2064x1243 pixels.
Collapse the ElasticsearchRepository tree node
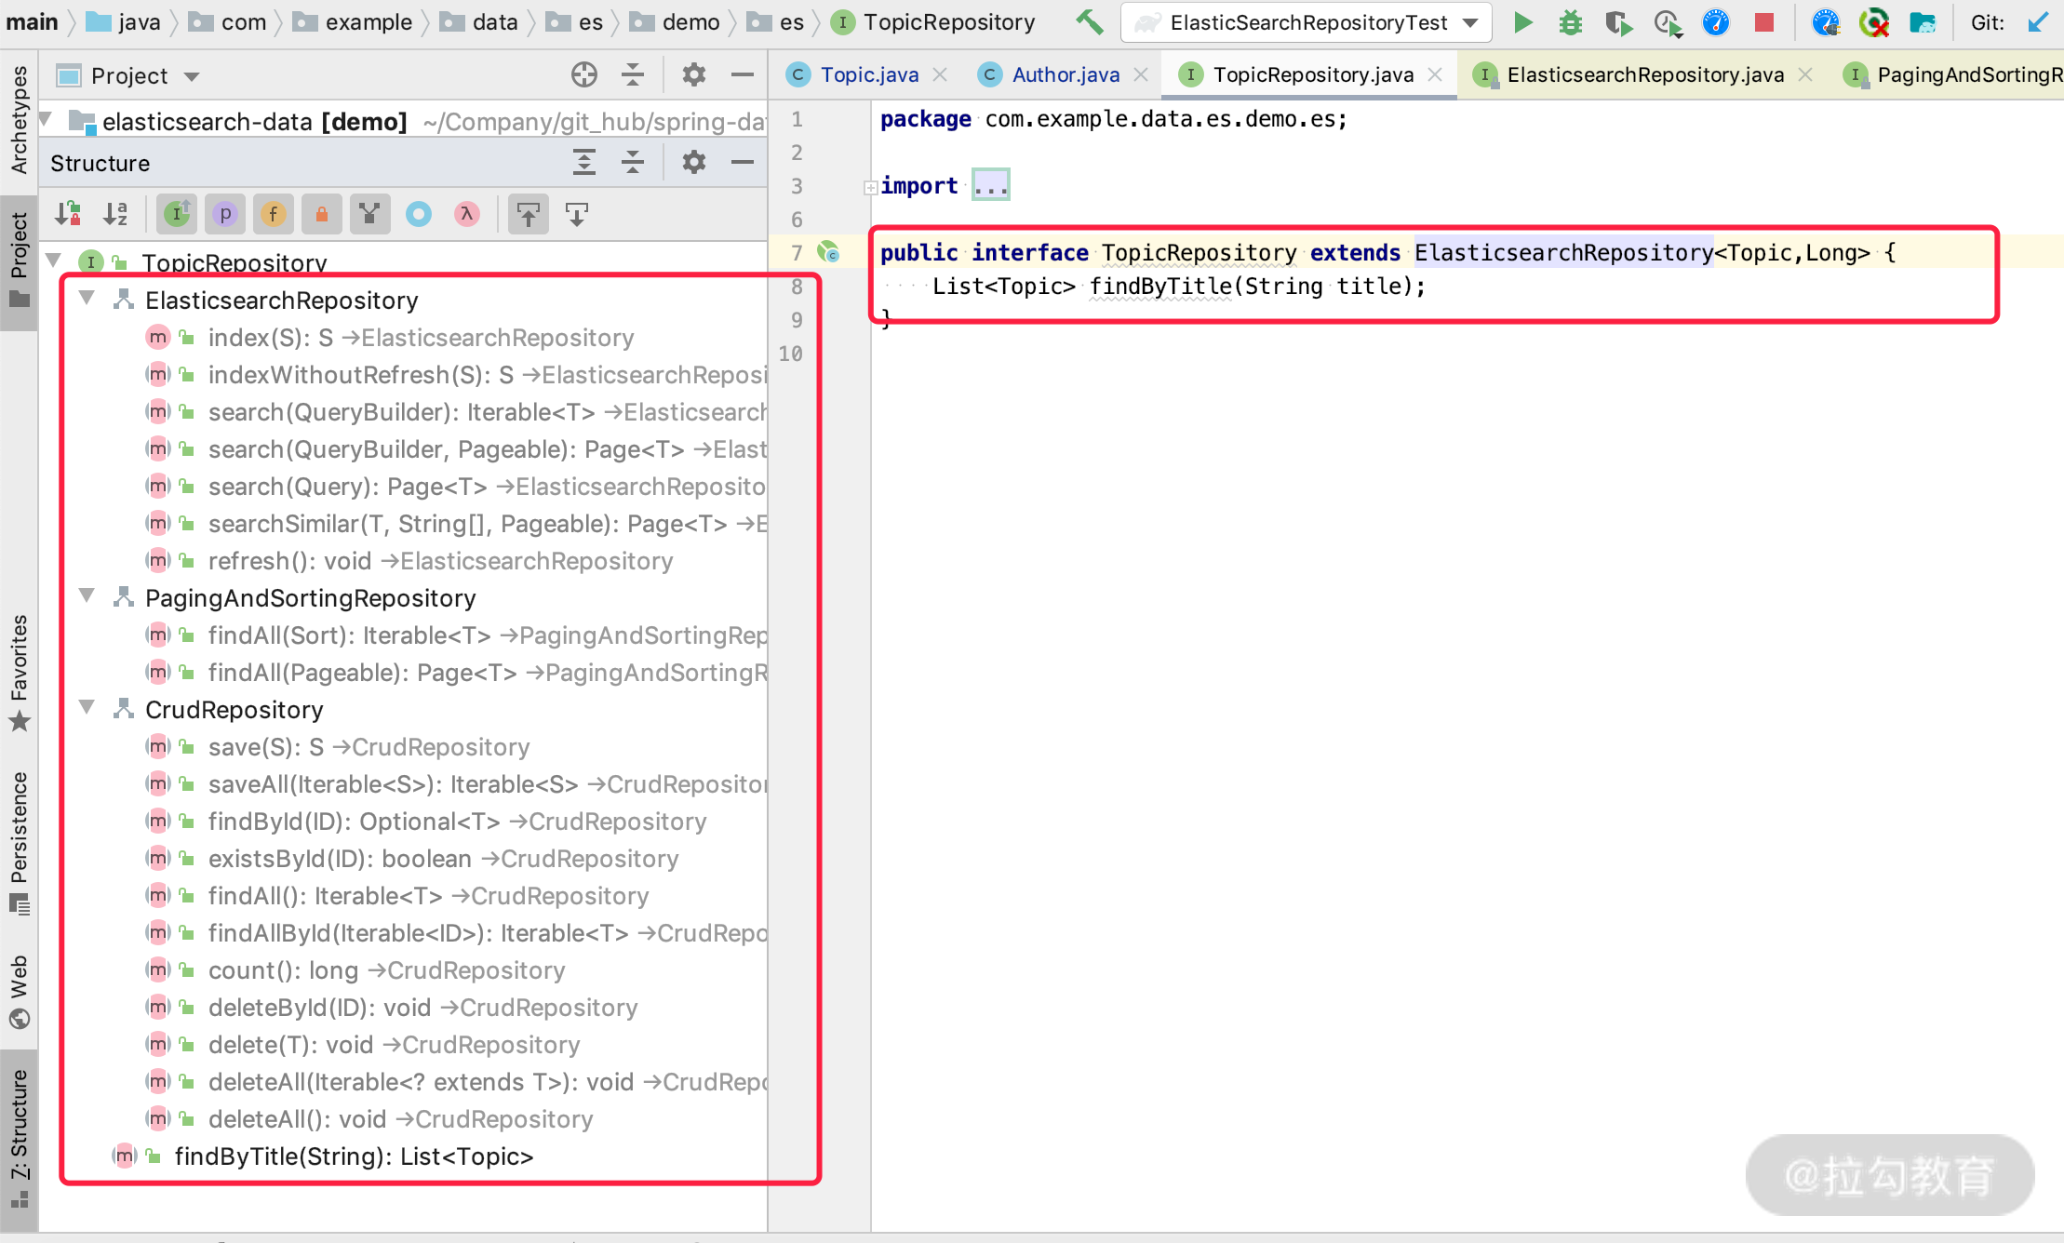[x=87, y=299]
